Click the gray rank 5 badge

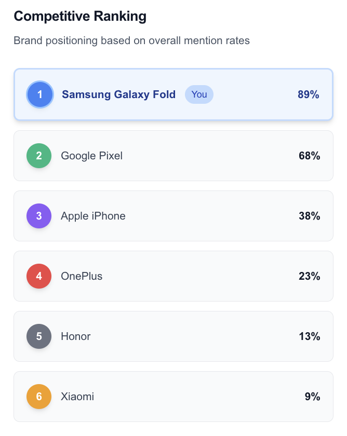39,336
